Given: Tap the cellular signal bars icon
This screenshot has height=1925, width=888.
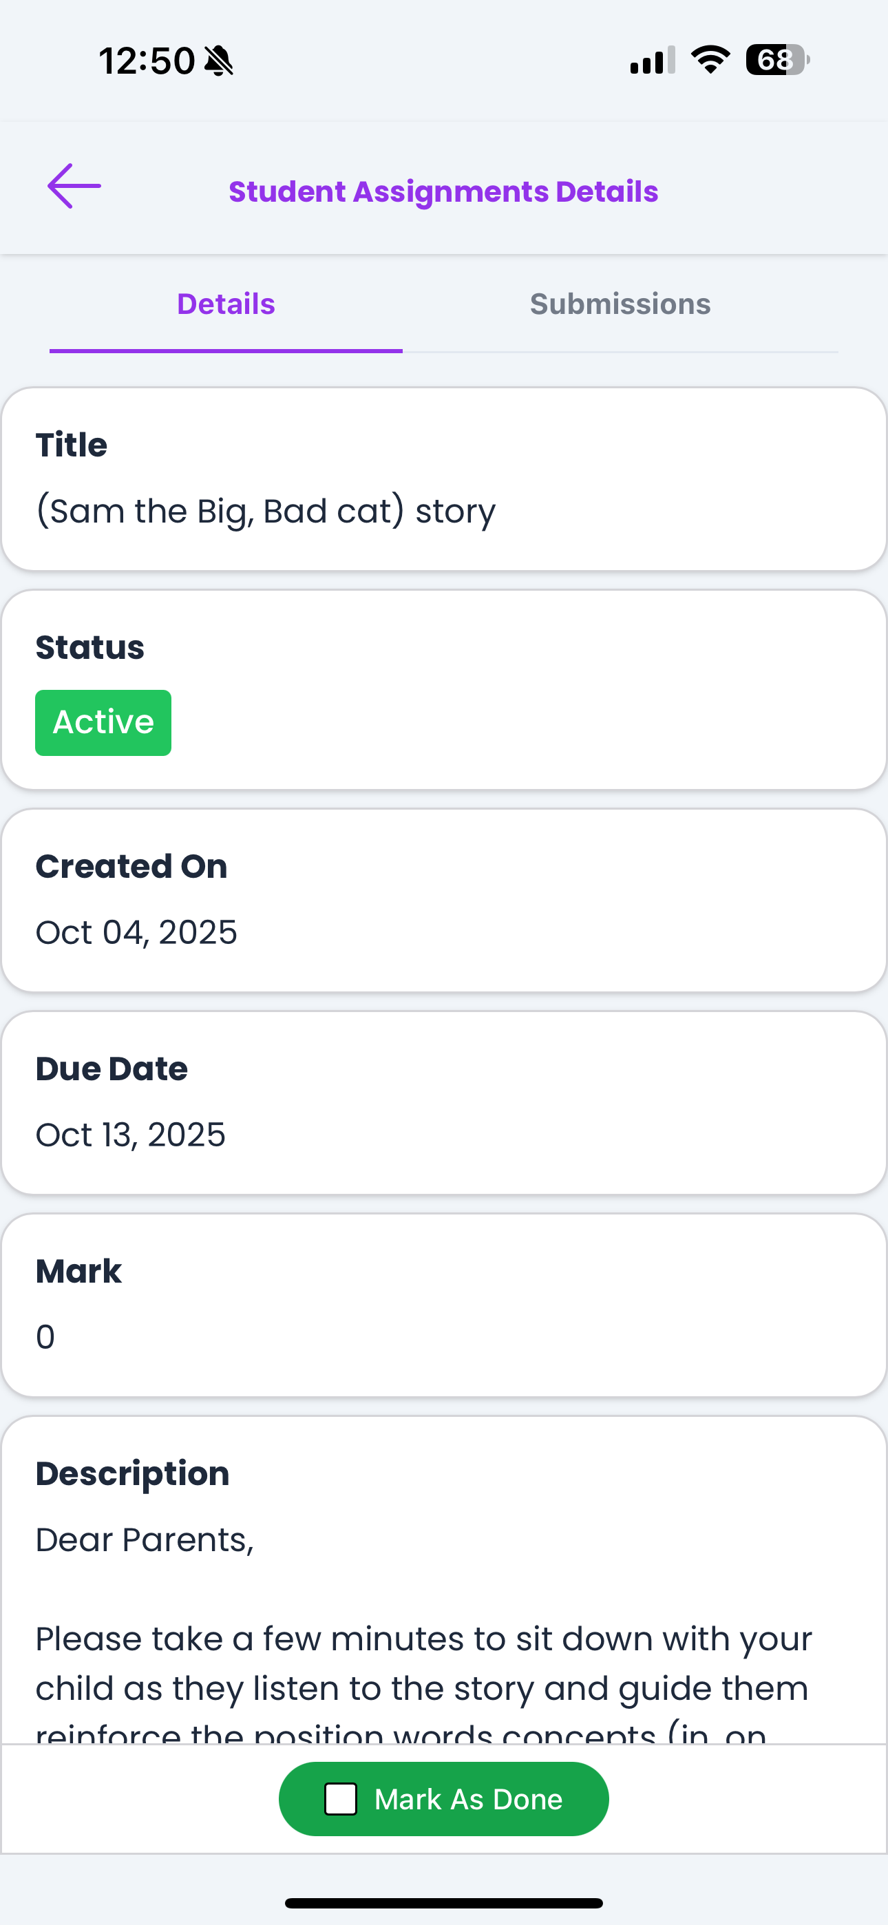Looking at the screenshot, I should tap(652, 61).
